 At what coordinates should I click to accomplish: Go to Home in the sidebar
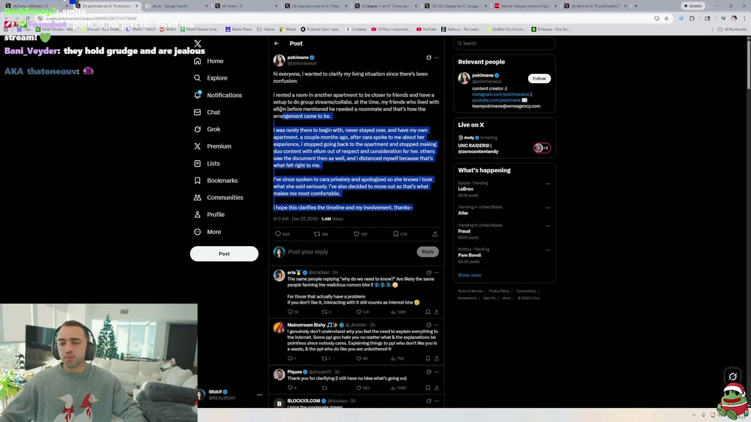(x=209, y=61)
